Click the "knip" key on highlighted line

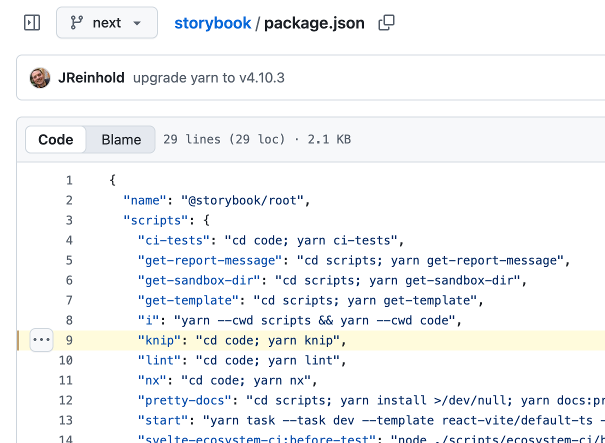pos(159,340)
